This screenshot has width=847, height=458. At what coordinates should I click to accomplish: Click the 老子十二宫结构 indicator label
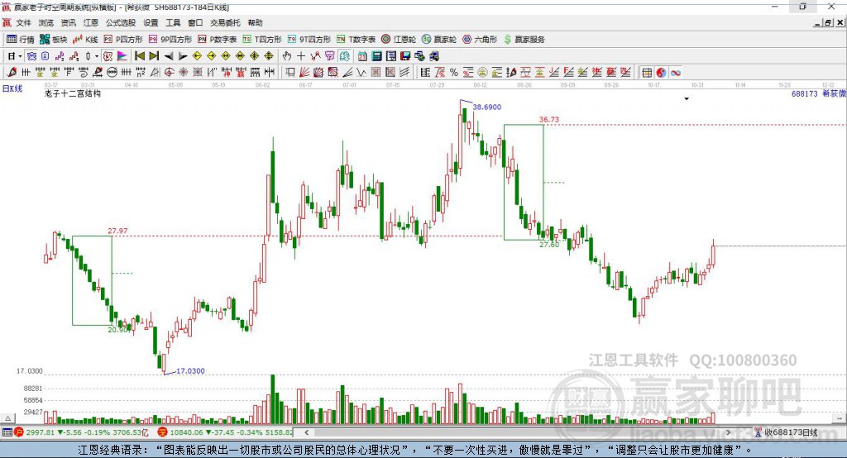pyautogui.click(x=73, y=93)
